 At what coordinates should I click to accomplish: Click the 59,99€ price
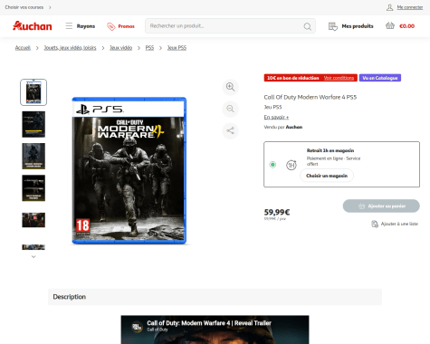277,213
